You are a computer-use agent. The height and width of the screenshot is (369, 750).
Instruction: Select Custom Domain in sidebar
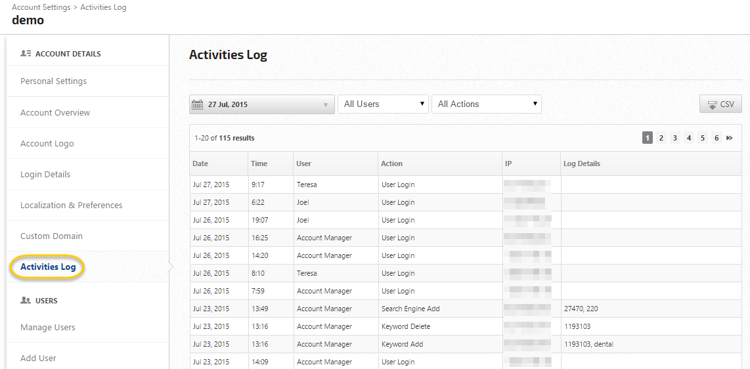[51, 236]
